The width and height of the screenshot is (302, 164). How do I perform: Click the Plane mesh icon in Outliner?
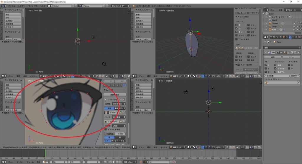pos(270,30)
